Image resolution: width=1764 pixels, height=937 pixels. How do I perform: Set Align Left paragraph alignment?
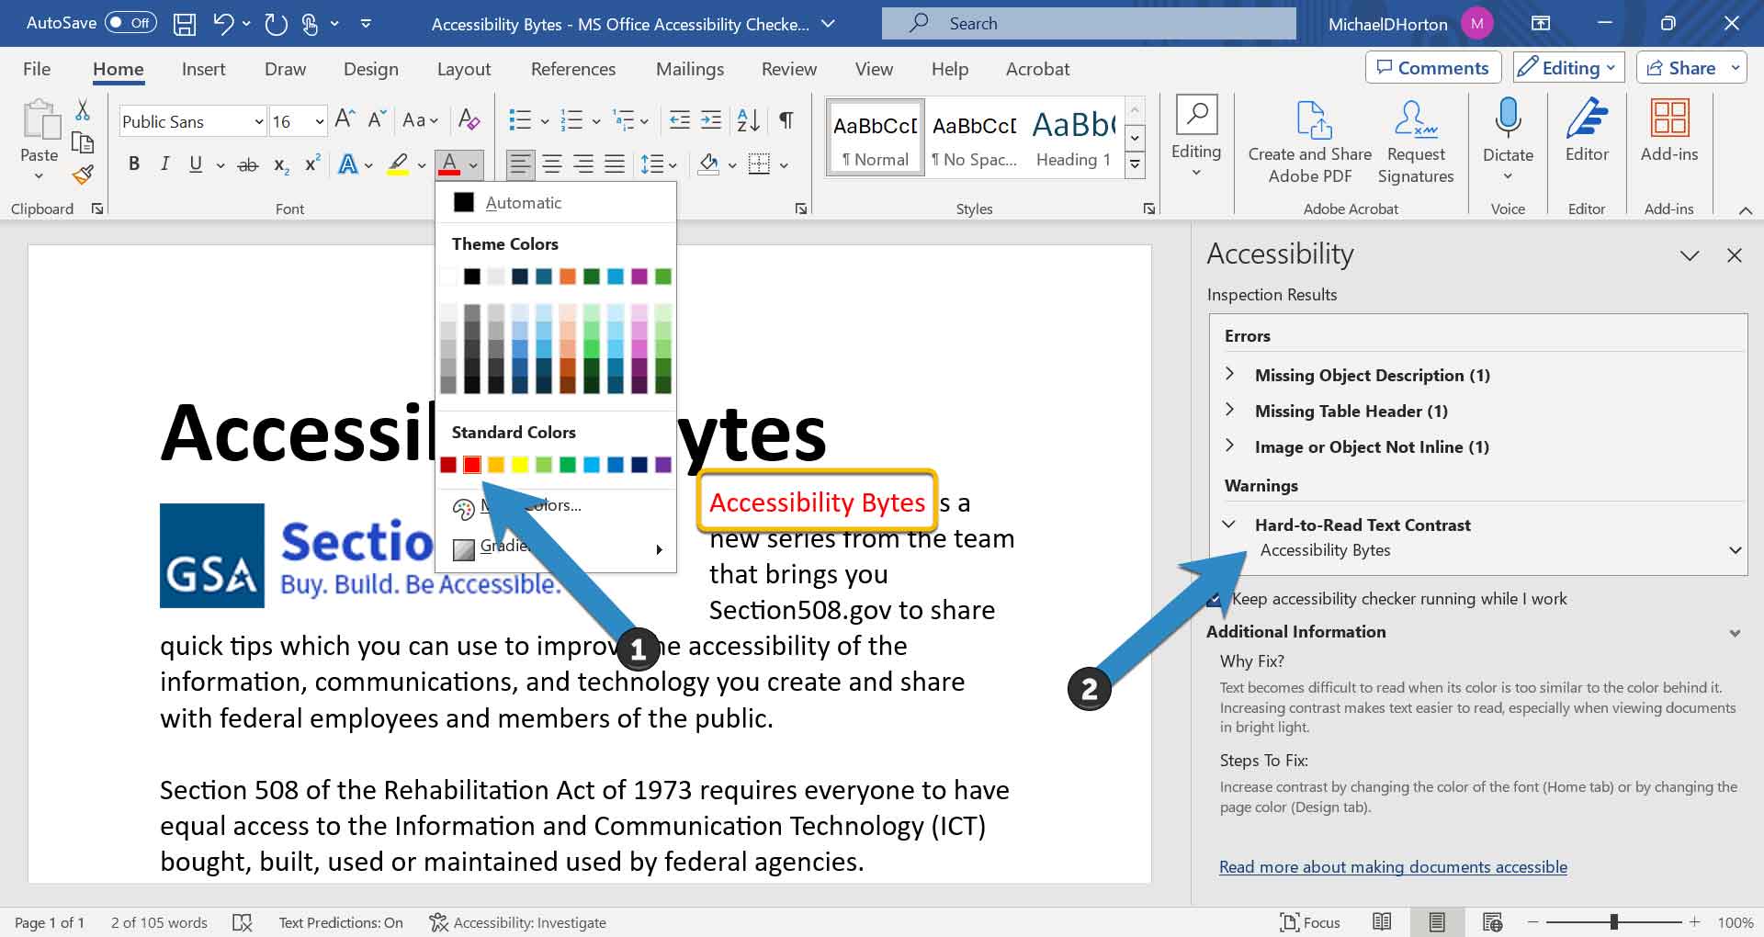pyautogui.click(x=520, y=165)
